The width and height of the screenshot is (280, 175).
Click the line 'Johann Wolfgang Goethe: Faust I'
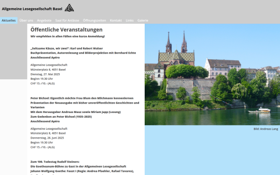(82, 171)
